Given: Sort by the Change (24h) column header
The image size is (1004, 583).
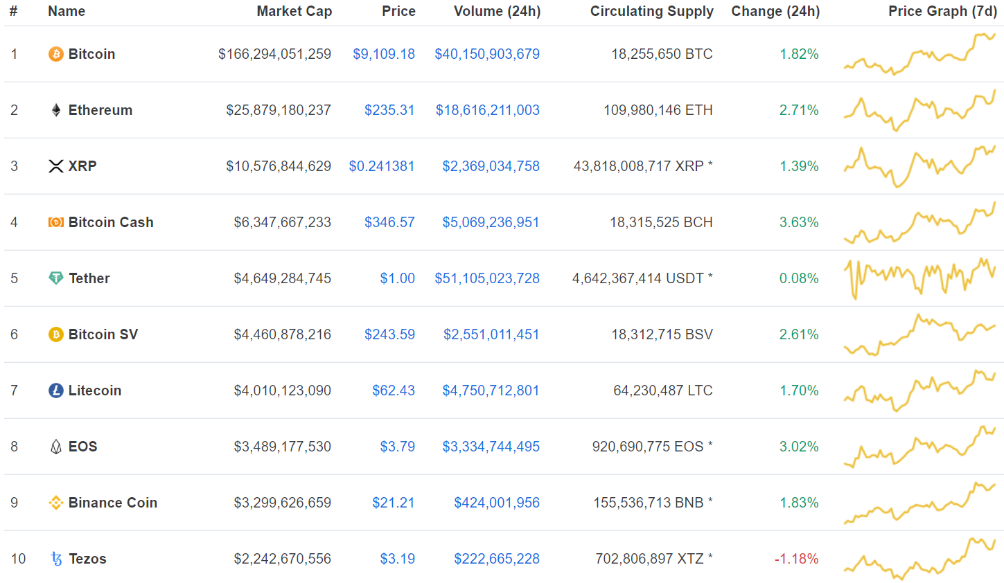Looking at the screenshot, I should point(775,11).
